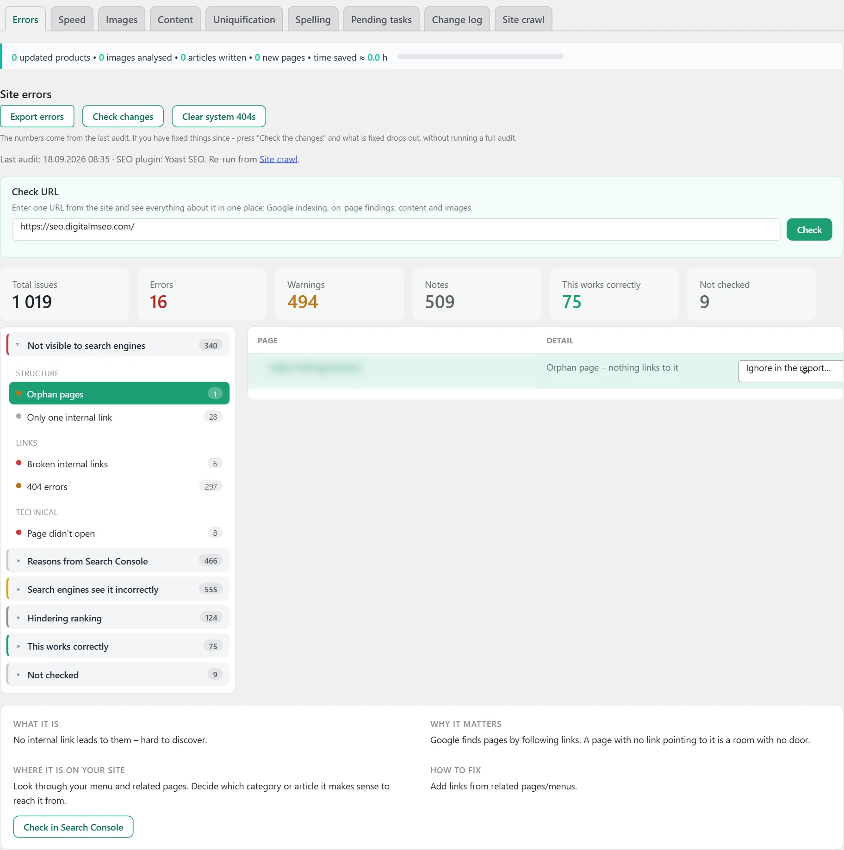
Task: Follow the Site crawl link
Action: 278,159
